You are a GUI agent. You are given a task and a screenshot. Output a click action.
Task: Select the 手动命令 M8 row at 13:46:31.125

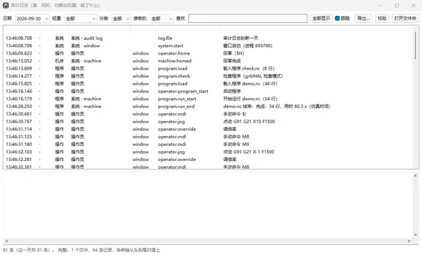point(207,137)
